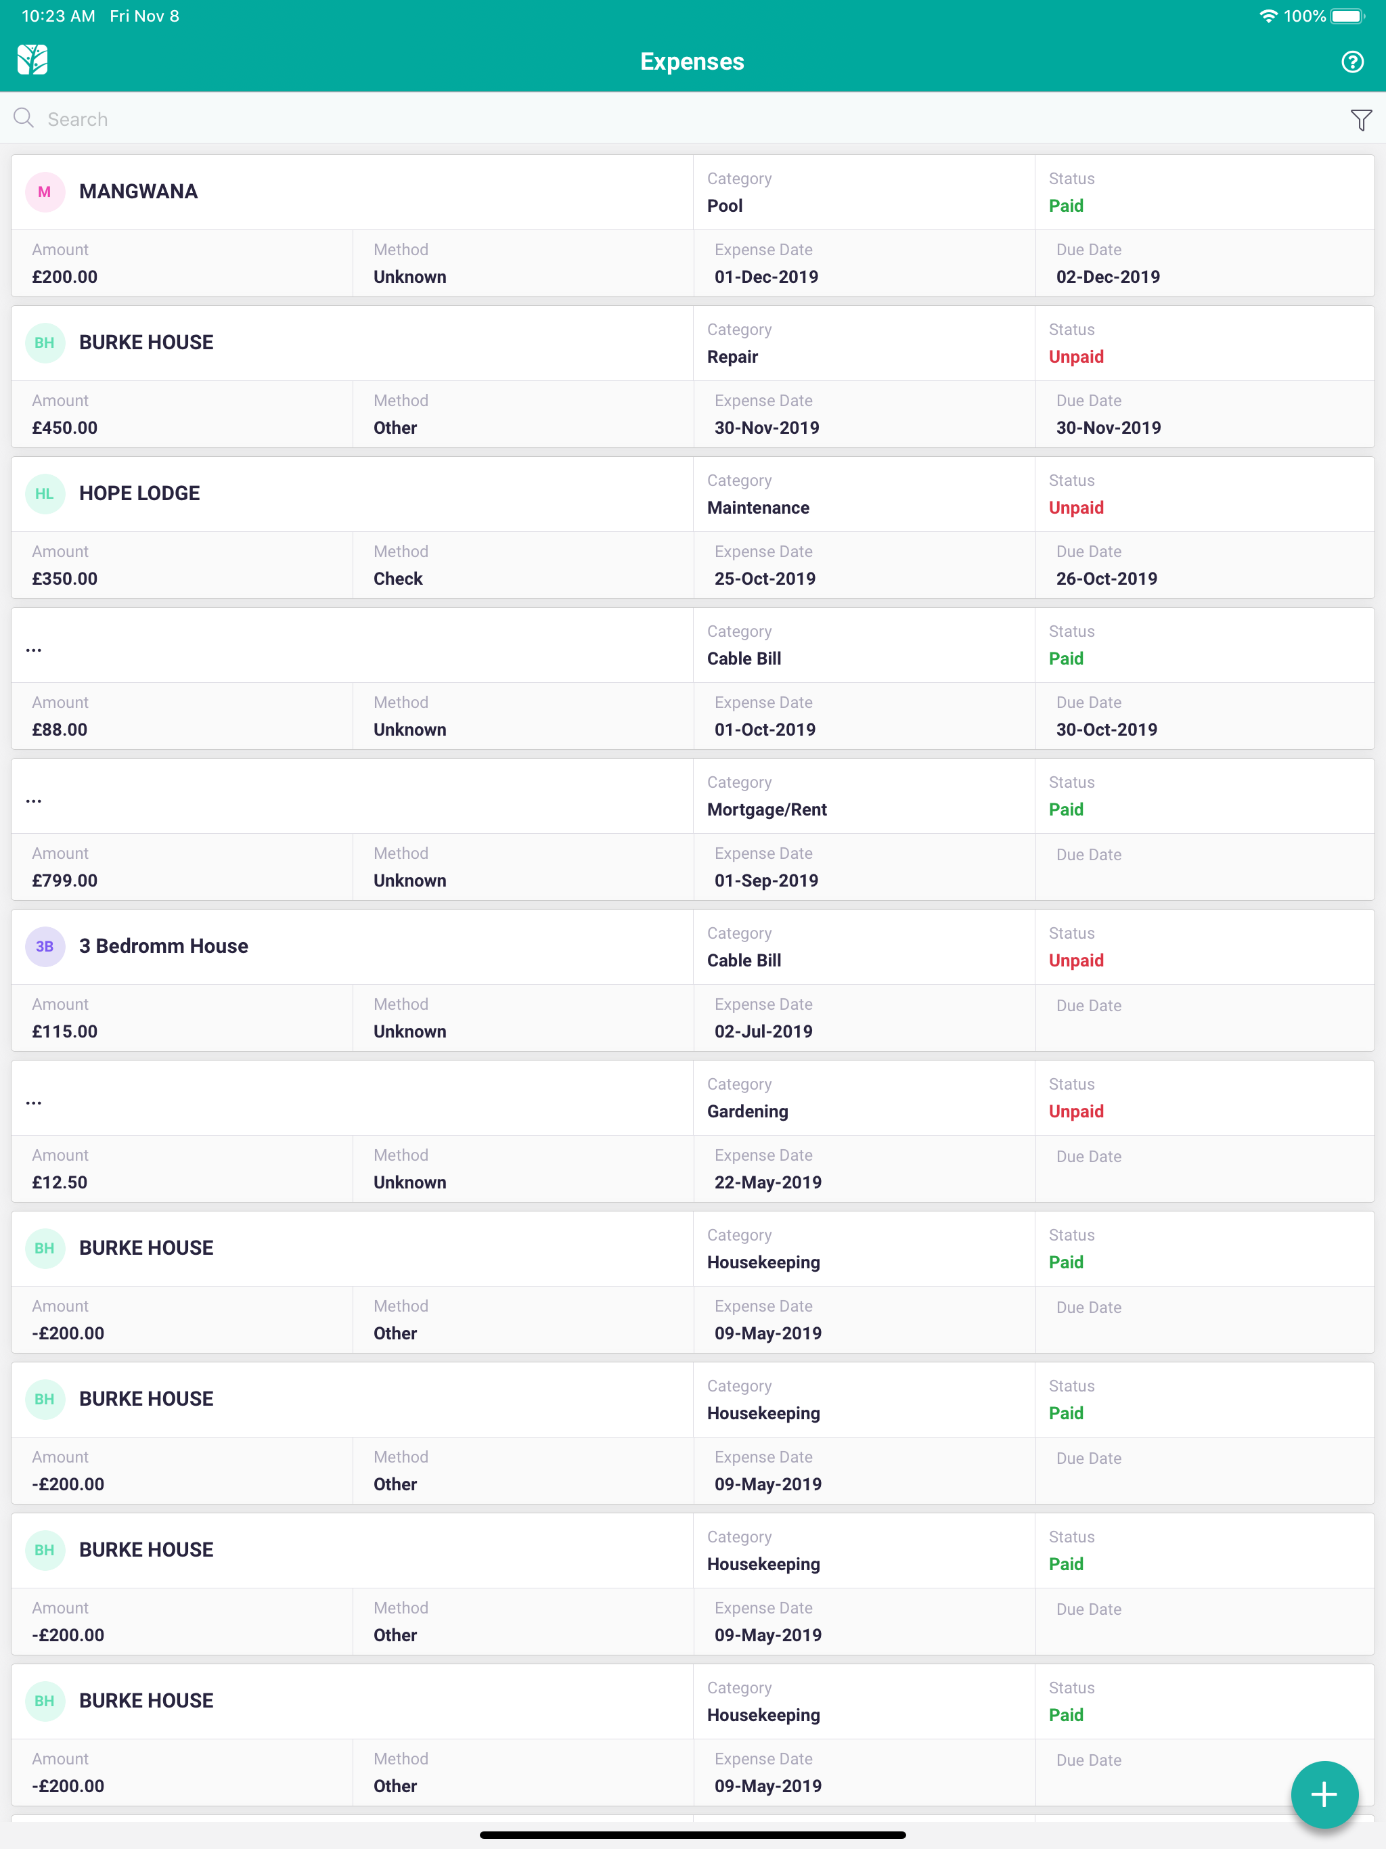This screenshot has height=1849, width=1386.
Task: Open the £88.00 Cable Bill expense
Action: [693, 679]
